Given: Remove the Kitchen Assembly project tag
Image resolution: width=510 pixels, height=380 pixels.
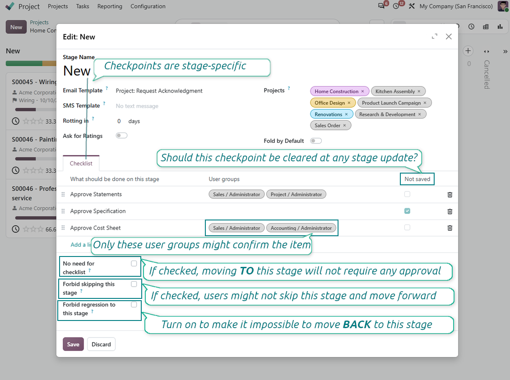Looking at the screenshot, I should point(419,91).
